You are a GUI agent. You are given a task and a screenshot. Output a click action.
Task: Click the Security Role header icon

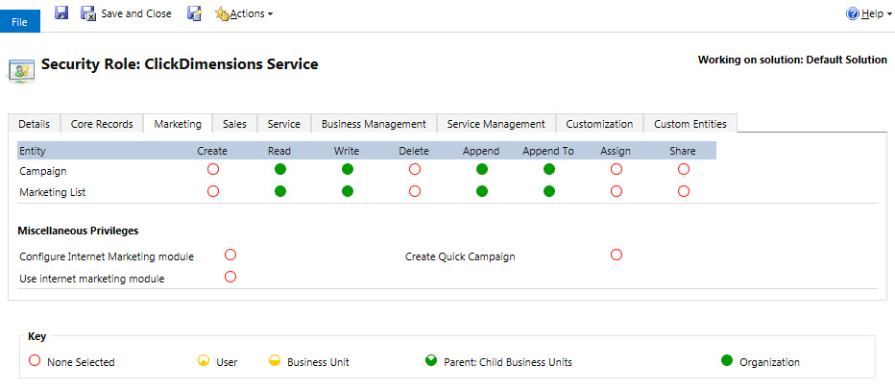pos(21,71)
